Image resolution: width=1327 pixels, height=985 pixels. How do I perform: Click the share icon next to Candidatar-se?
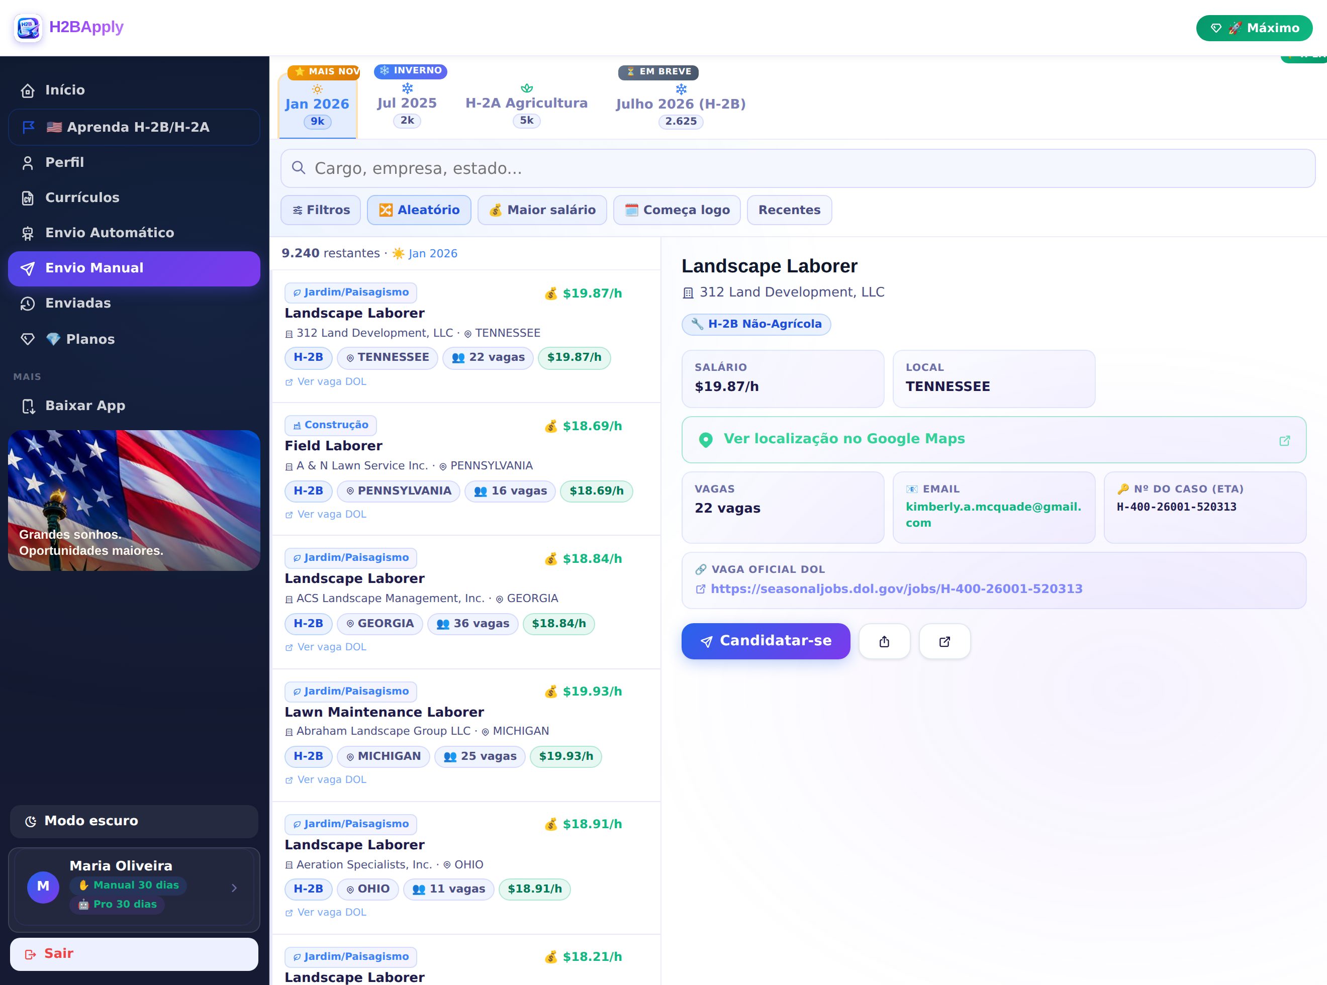click(x=884, y=642)
